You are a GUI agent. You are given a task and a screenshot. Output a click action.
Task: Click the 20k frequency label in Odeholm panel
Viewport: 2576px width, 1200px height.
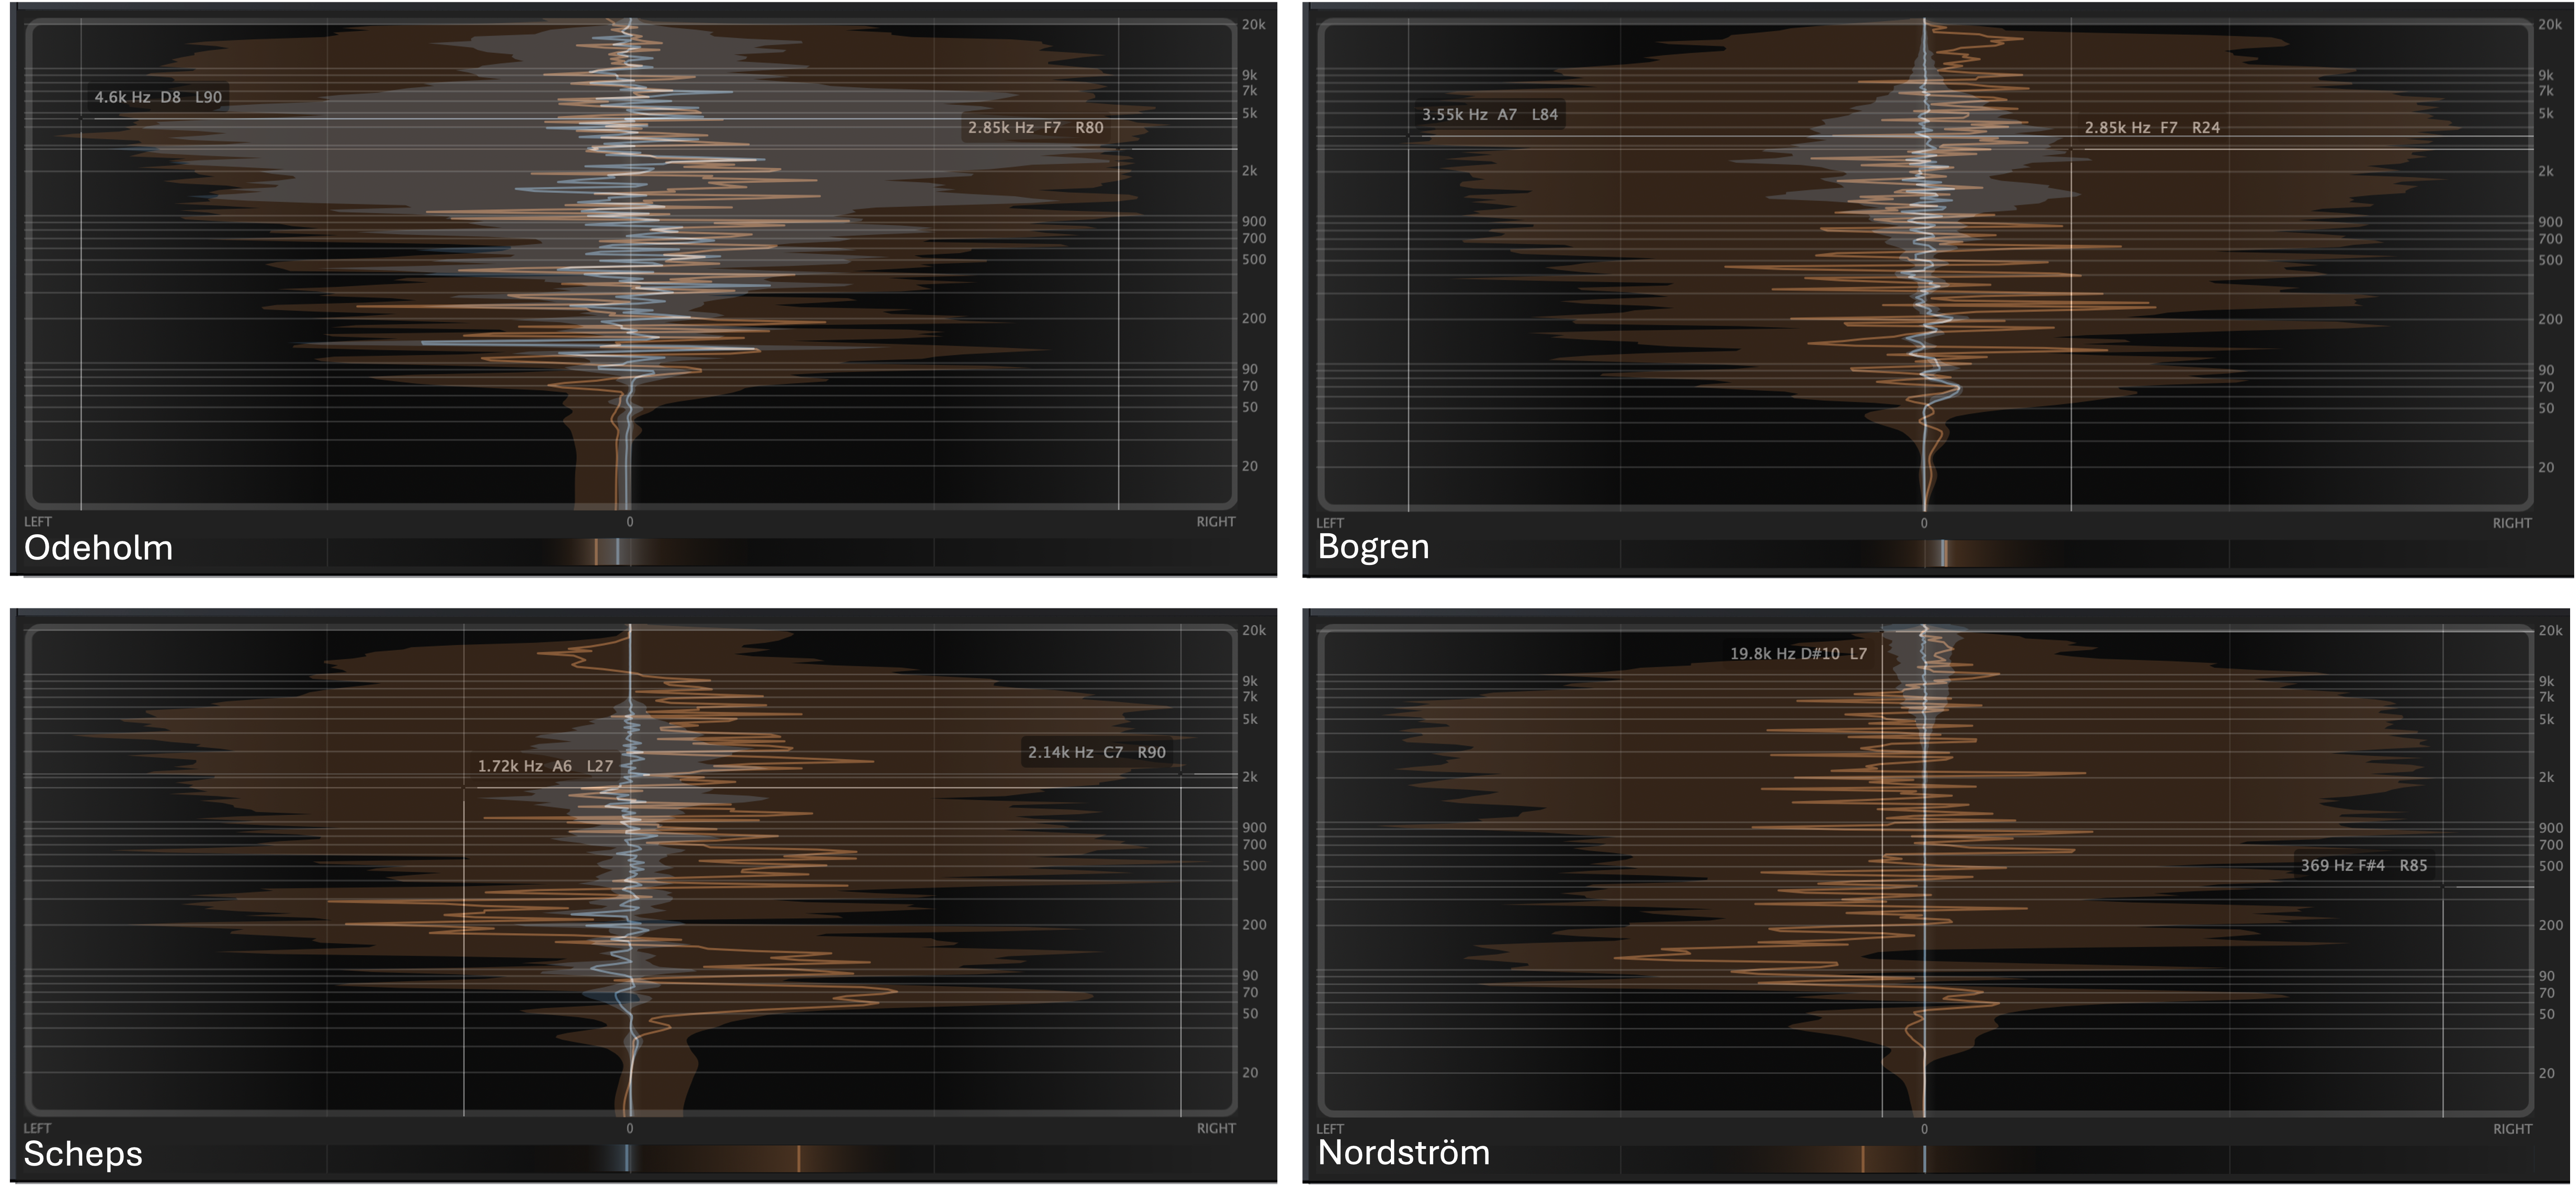pos(1253,24)
